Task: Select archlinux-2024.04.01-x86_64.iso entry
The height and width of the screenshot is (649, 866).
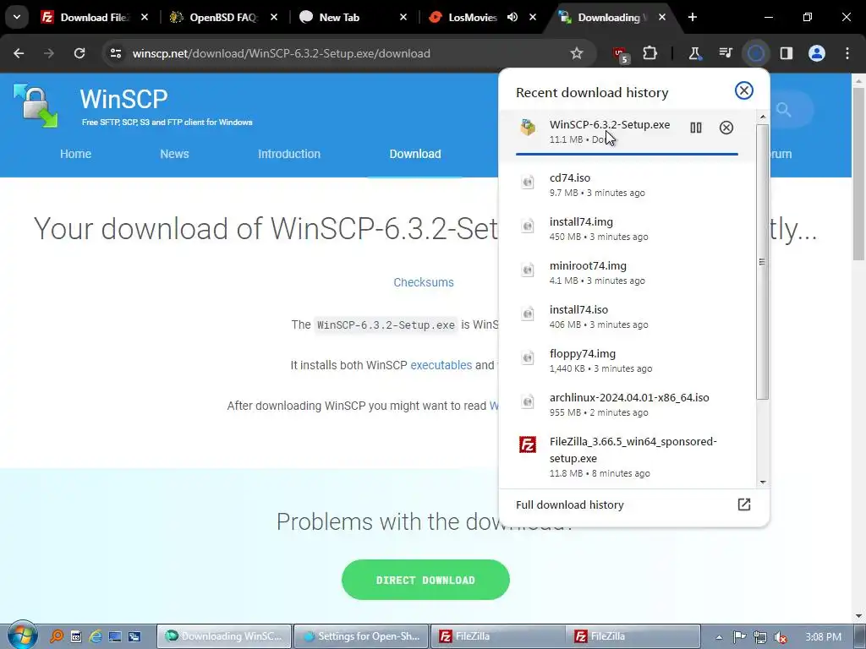Action: [627, 405]
